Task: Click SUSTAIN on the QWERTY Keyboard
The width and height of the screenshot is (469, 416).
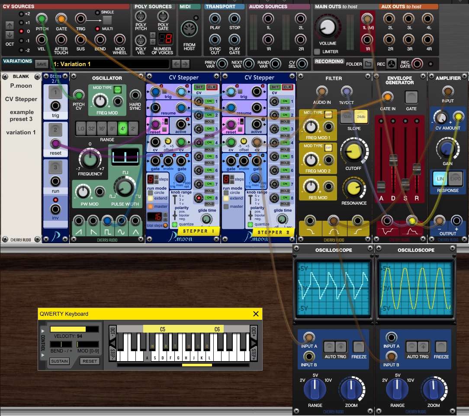Action: (x=59, y=361)
